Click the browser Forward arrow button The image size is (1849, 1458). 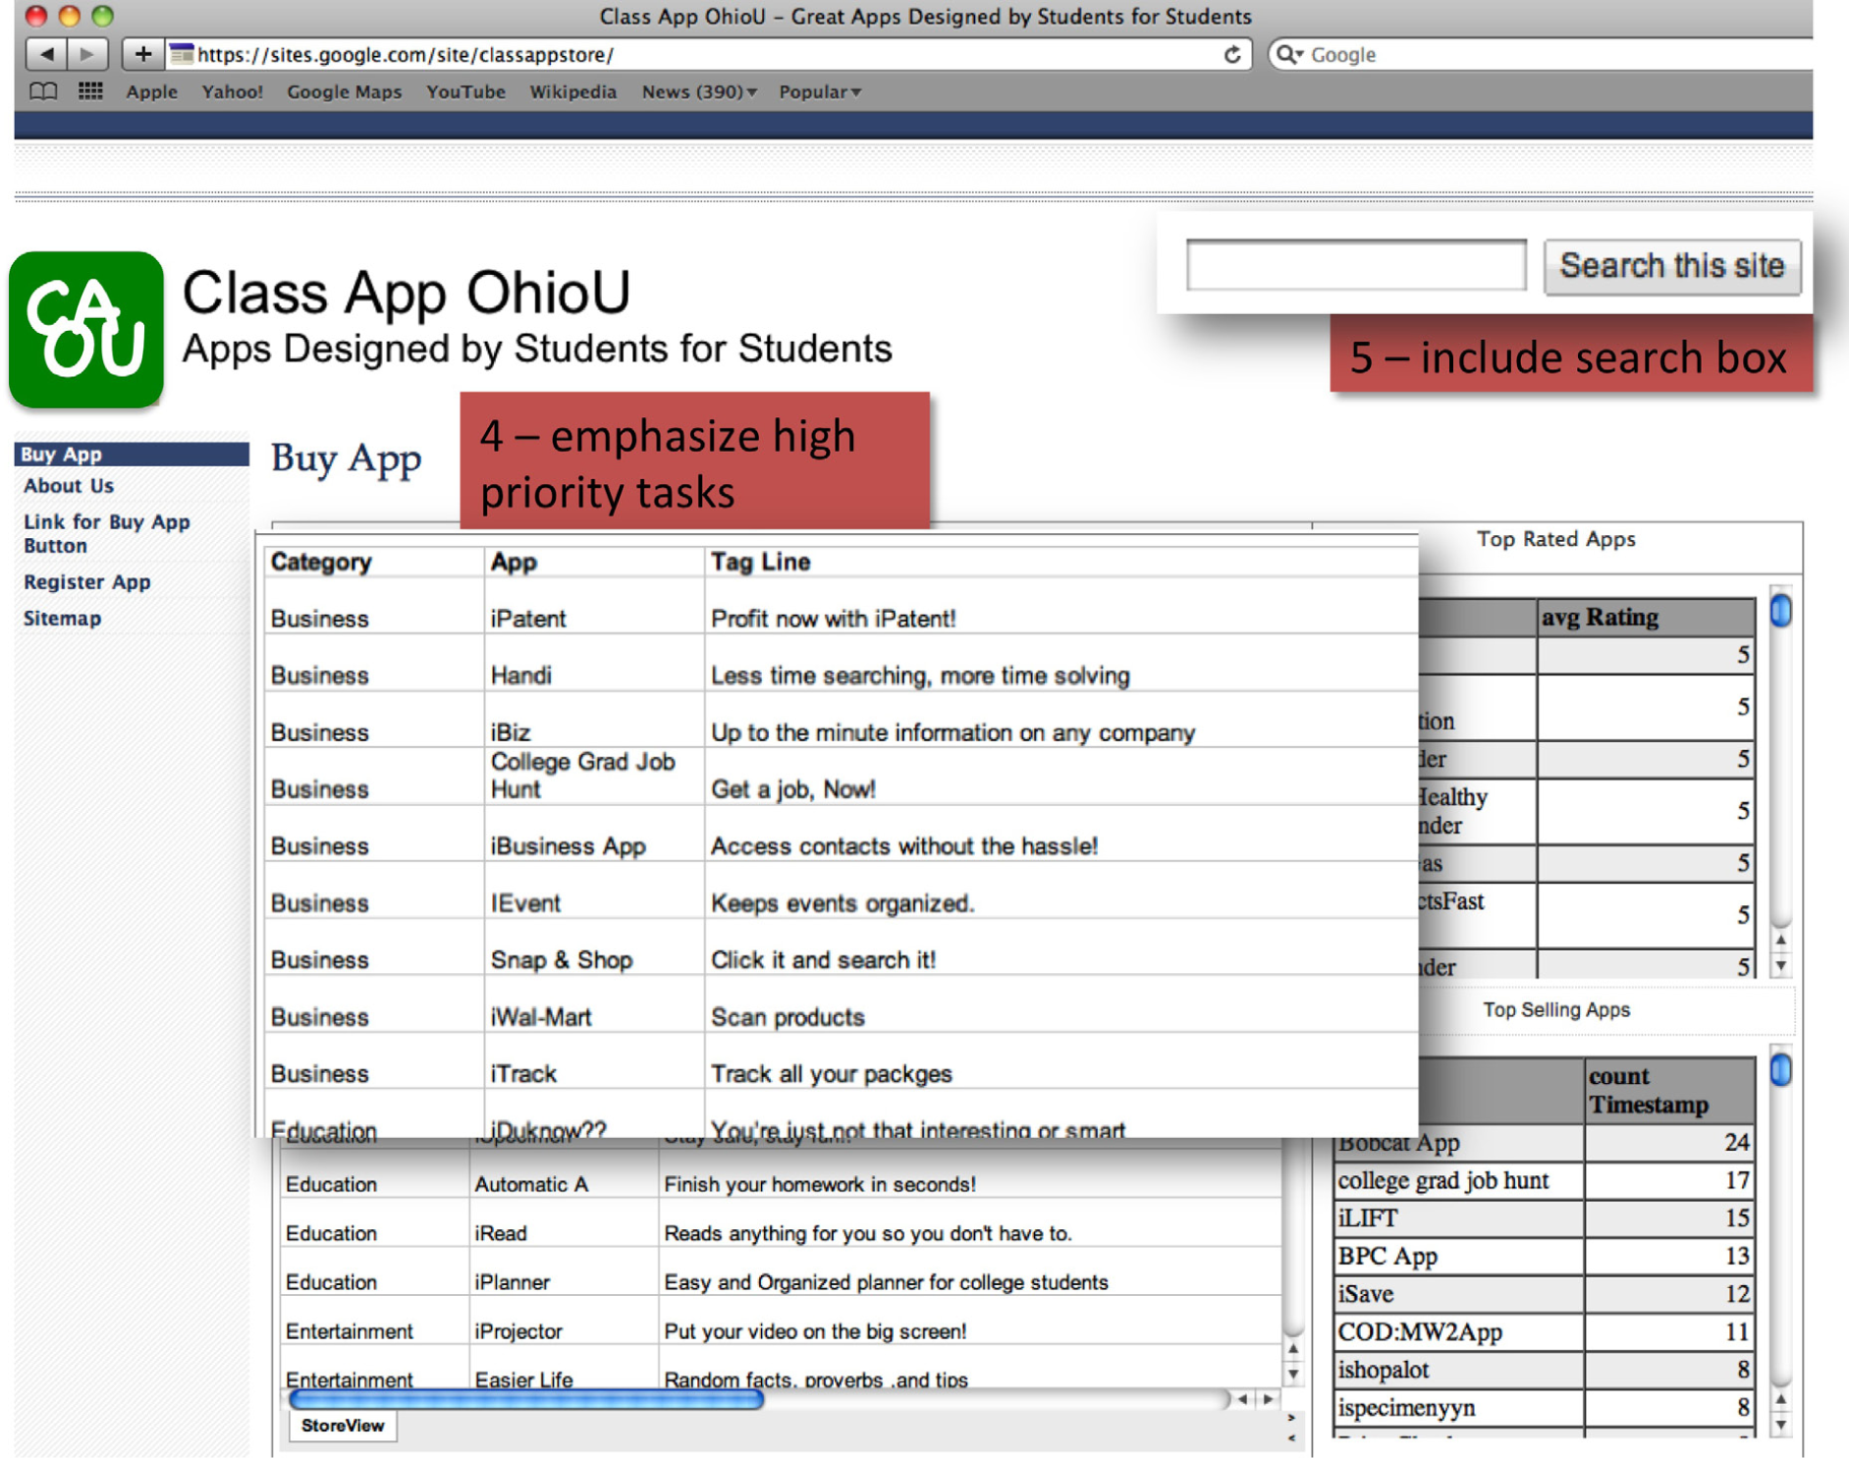[87, 54]
